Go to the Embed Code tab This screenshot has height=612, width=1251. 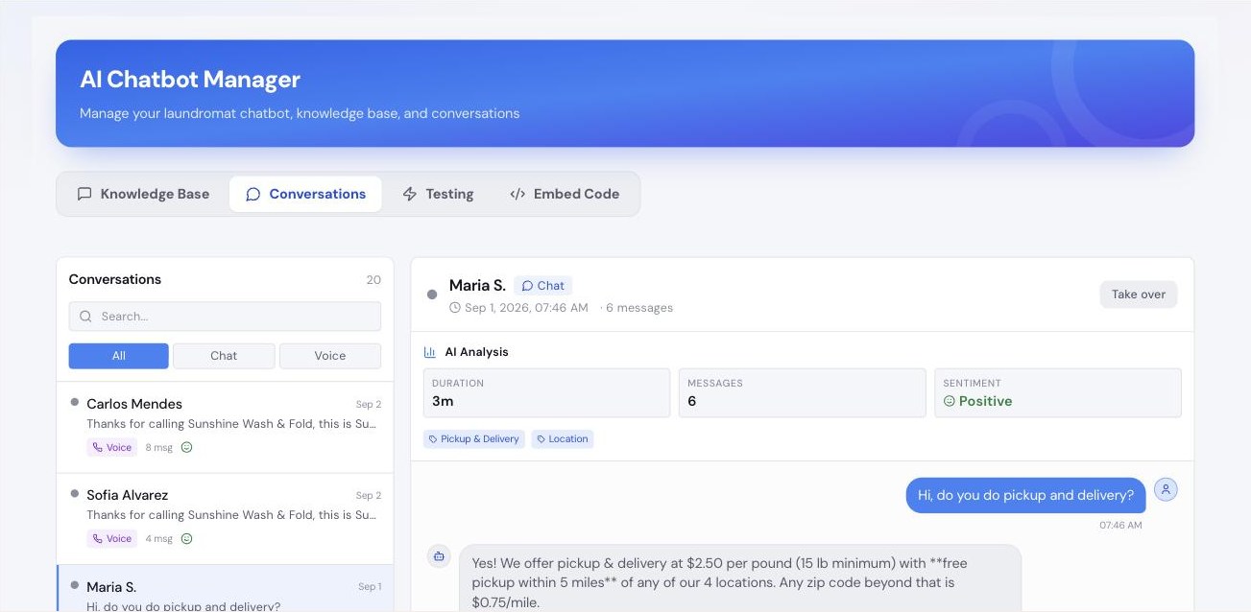(564, 194)
